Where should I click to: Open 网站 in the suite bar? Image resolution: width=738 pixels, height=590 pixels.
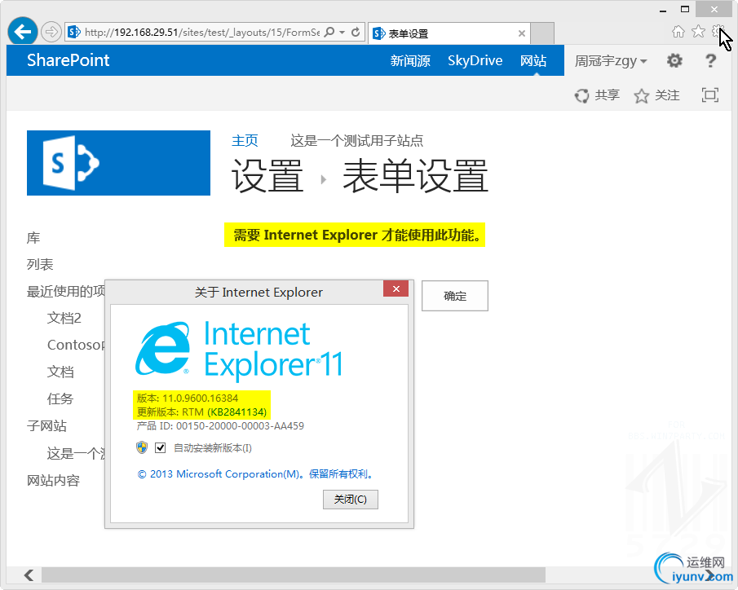click(x=533, y=60)
